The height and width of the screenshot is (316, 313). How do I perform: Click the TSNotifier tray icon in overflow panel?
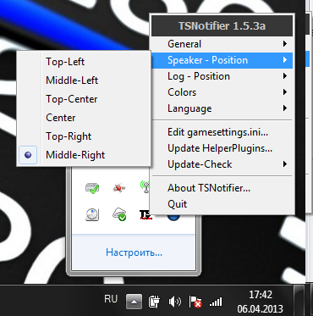[x=146, y=214]
